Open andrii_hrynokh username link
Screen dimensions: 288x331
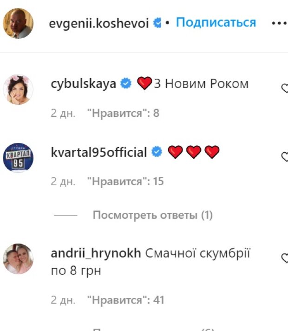tap(96, 253)
